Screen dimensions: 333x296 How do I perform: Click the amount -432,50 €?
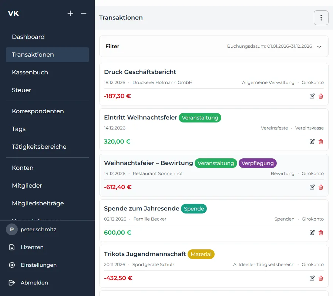point(118,278)
